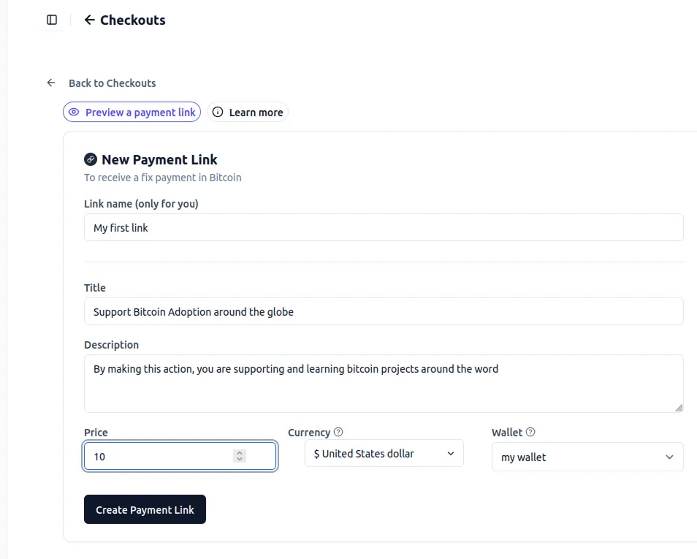This screenshot has height=559, width=697.
Task: Click the Learn more link
Action: tap(255, 112)
